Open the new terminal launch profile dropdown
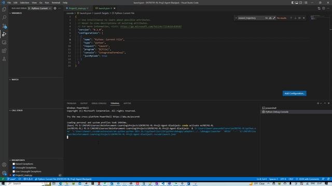The height and width of the screenshot is (186, 332). point(321,103)
